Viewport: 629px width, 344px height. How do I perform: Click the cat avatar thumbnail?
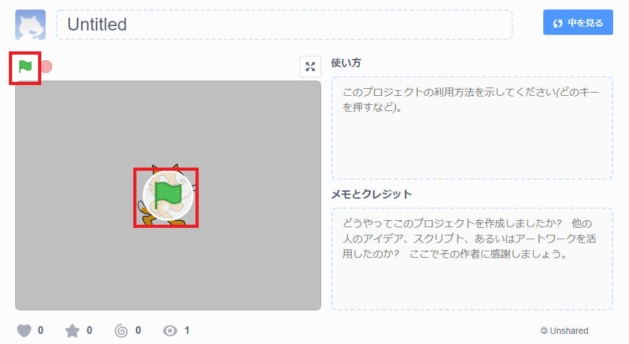click(30, 25)
